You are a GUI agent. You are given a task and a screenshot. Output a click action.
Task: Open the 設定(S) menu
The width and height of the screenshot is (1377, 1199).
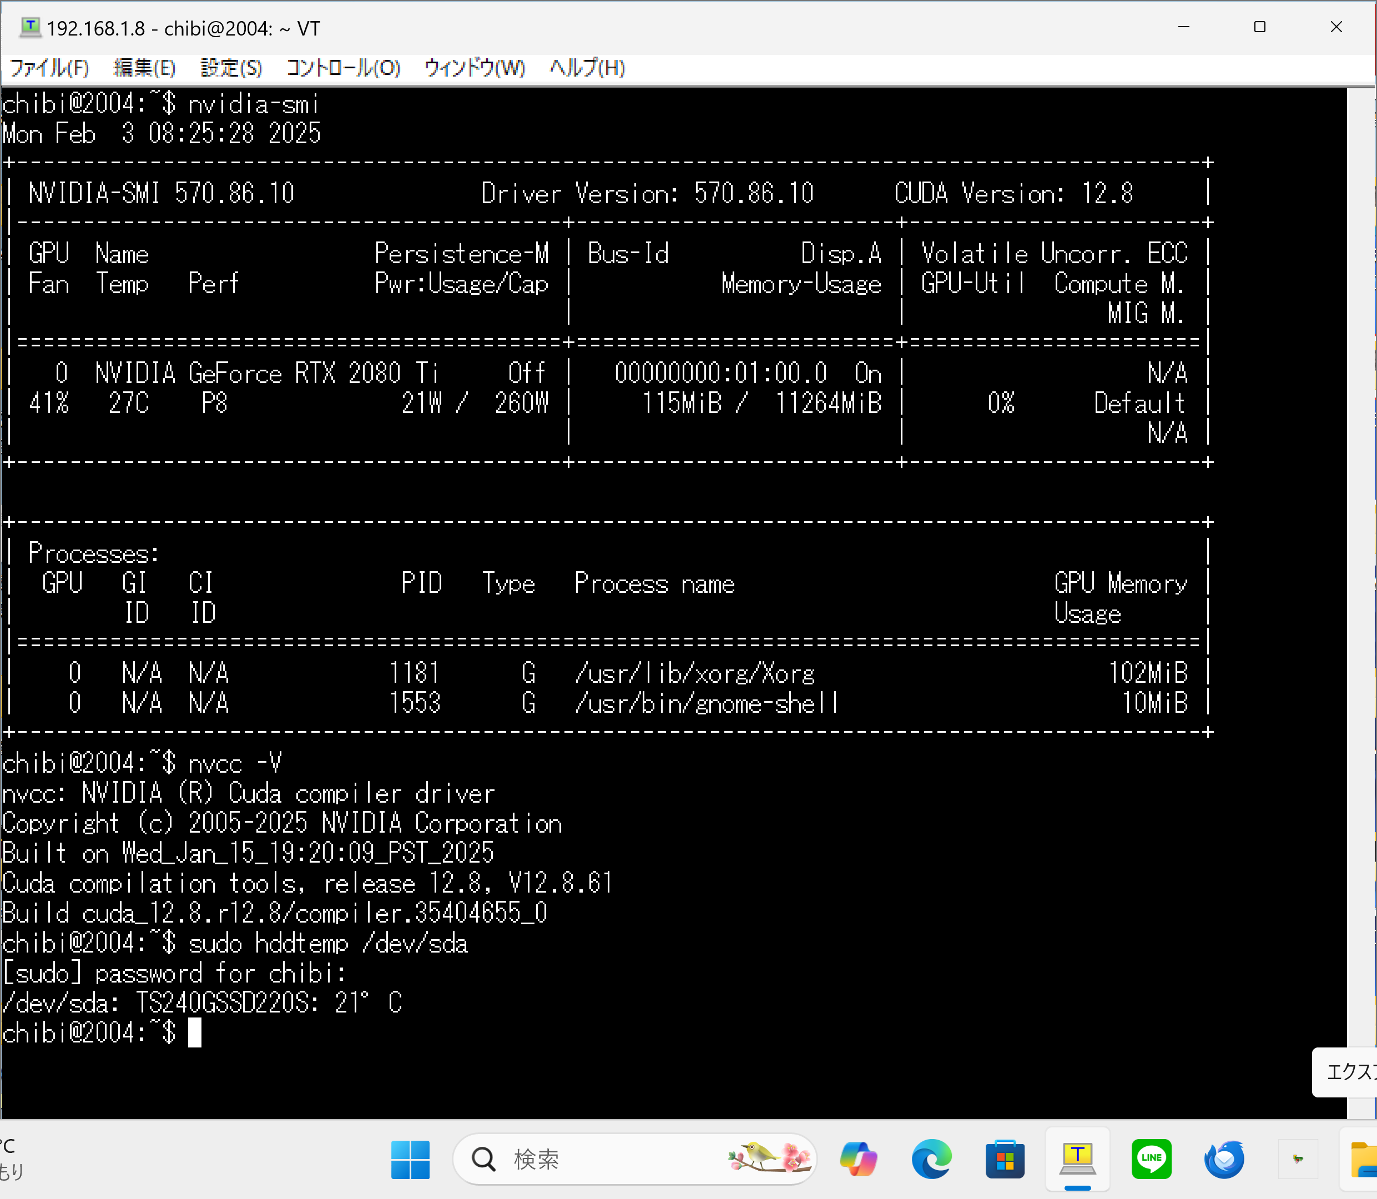coord(231,68)
